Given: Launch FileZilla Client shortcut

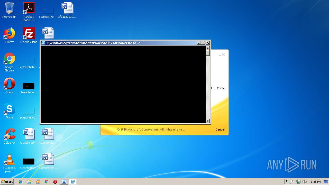Looking at the screenshot, I should click(29, 35).
